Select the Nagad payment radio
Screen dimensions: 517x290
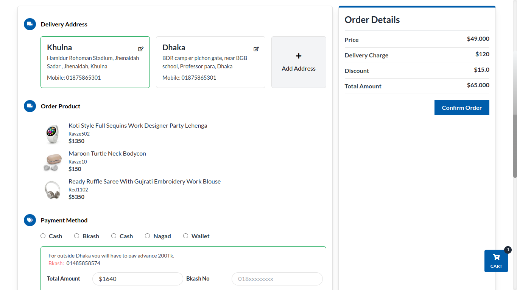tap(148, 236)
